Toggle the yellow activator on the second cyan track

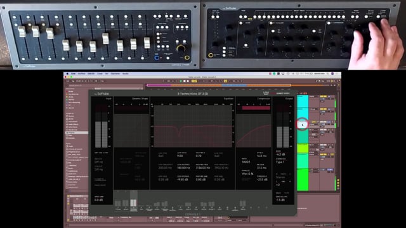pyautogui.click(x=323, y=109)
